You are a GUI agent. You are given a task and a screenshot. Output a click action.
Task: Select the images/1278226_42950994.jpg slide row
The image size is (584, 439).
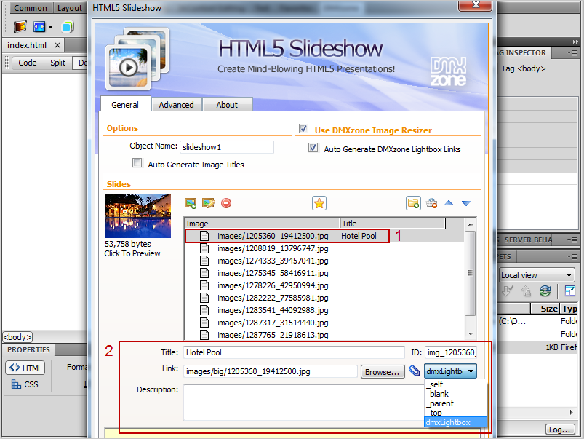point(324,285)
